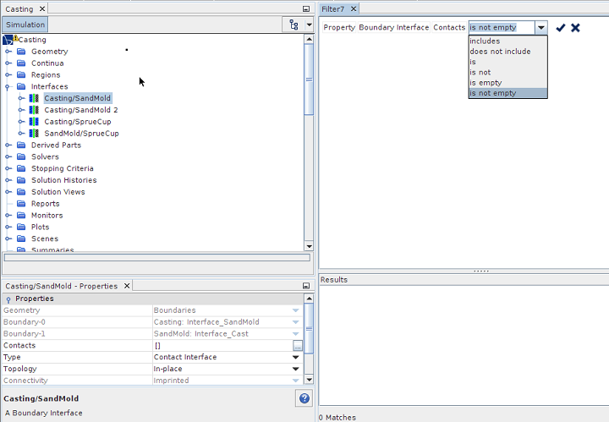Image resolution: width=609 pixels, height=422 pixels.
Task: Switch to the Filter7 tab
Action: pos(334,8)
